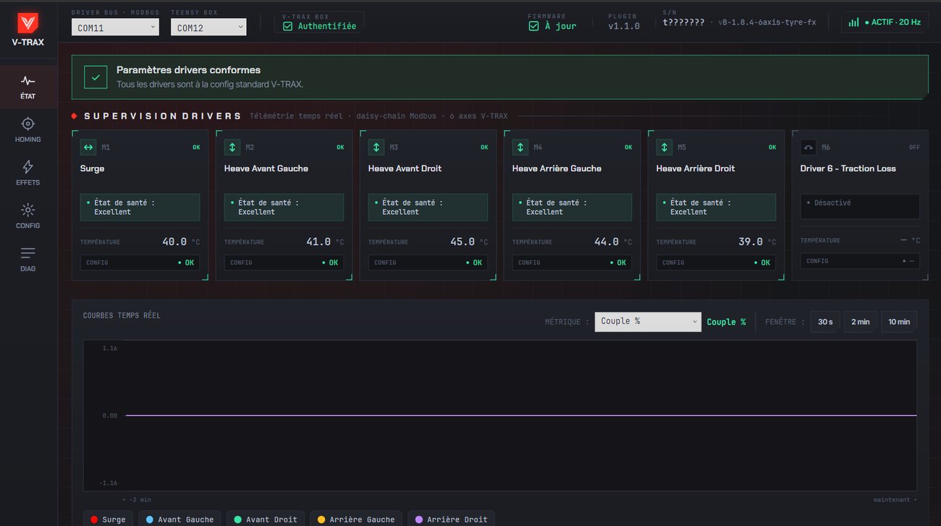Click the Désactivé status of Driver 6

coord(860,206)
